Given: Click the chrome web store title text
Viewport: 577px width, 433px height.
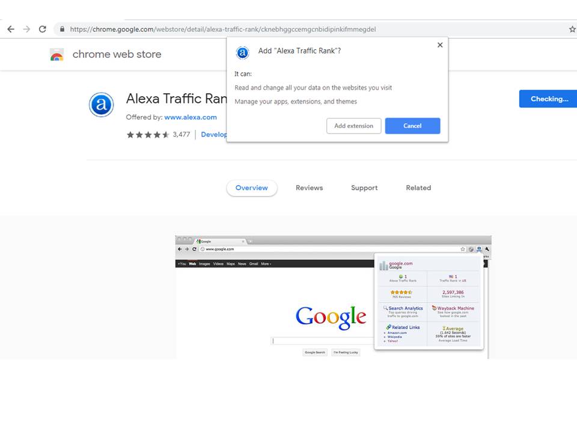Looking at the screenshot, I should (117, 55).
